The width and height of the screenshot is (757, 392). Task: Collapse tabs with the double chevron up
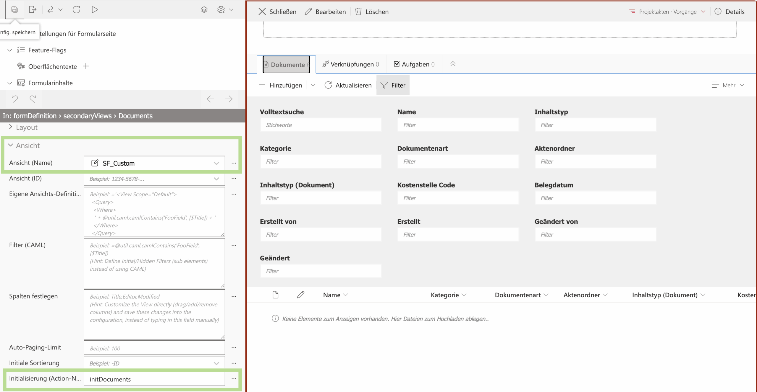(453, 64)
